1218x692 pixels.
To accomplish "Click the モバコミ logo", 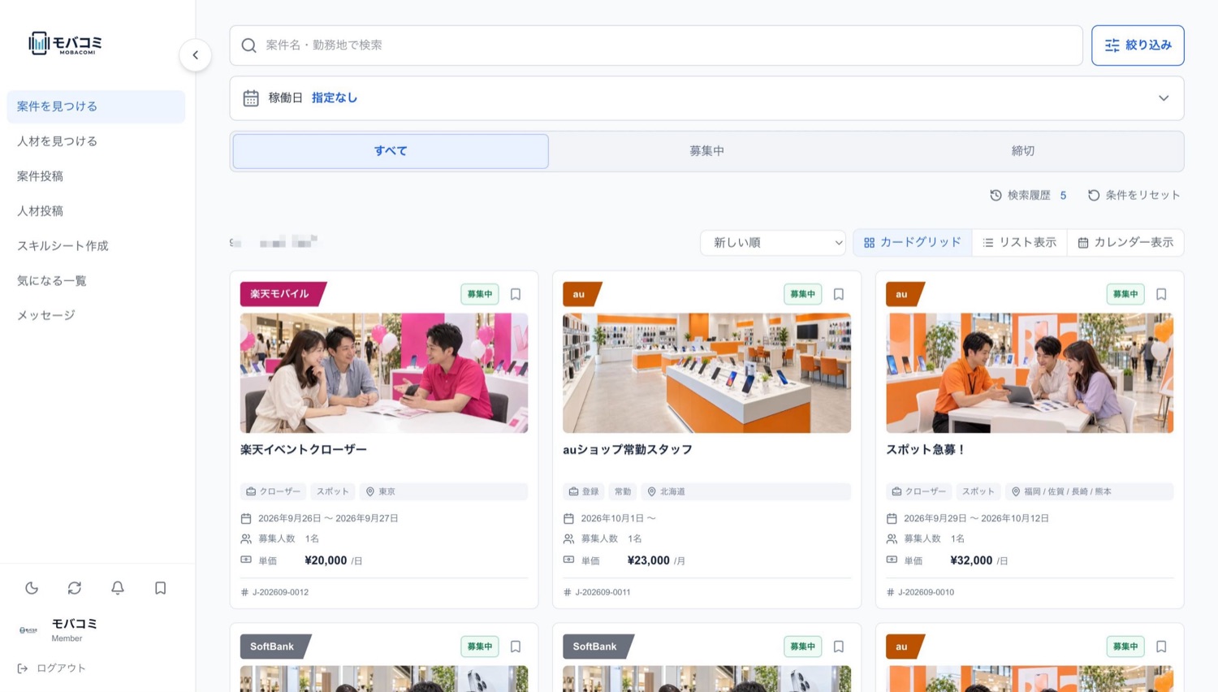I will click(x=65, y=43).
